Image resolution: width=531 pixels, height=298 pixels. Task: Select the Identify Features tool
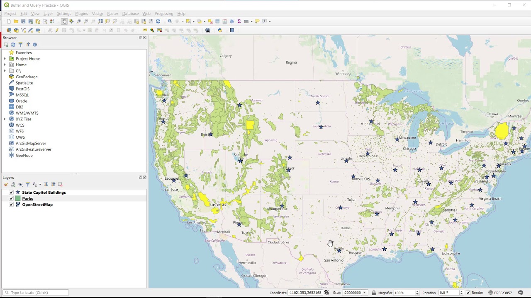170,21
